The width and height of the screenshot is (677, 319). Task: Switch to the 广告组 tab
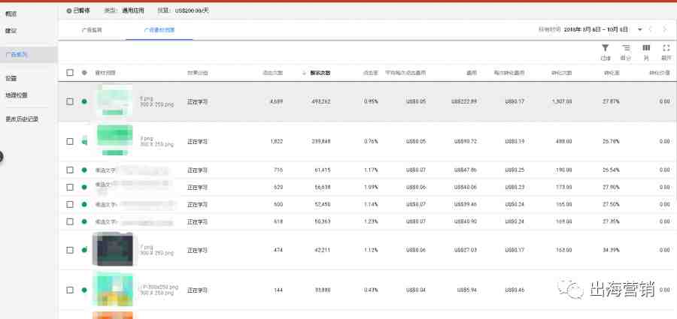[x=92, y=30]
